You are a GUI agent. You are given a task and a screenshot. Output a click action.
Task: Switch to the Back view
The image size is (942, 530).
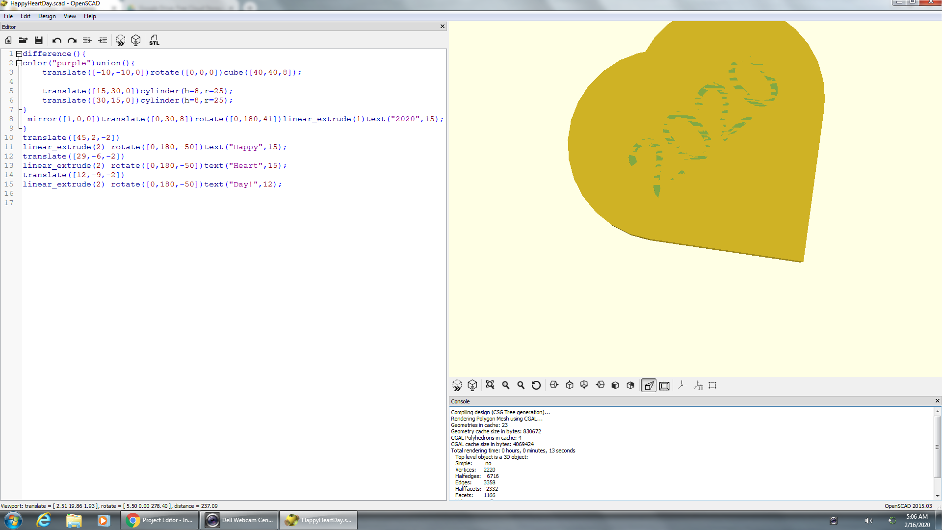[630, 385]
